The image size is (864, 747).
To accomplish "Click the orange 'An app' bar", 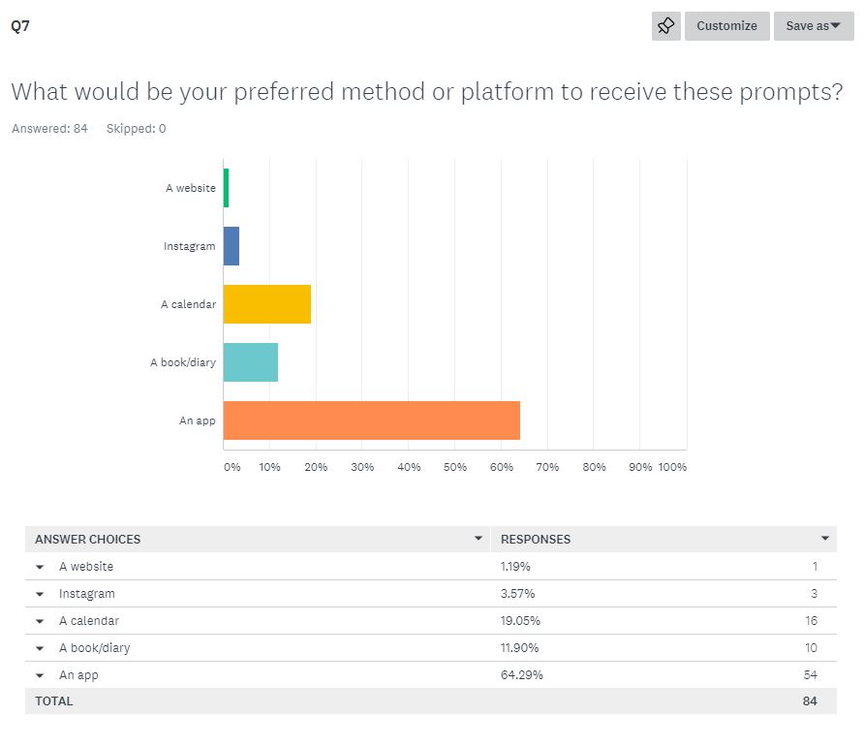I will [x=372, y=420].
